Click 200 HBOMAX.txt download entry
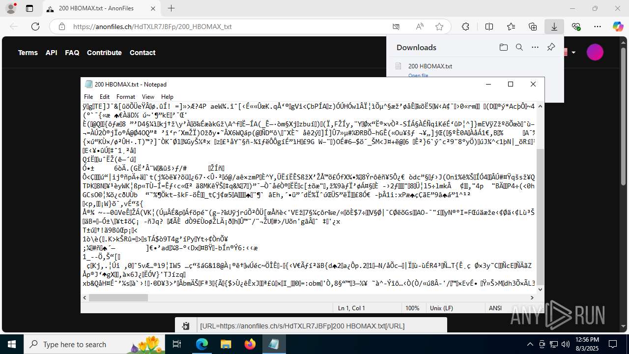 430,66
